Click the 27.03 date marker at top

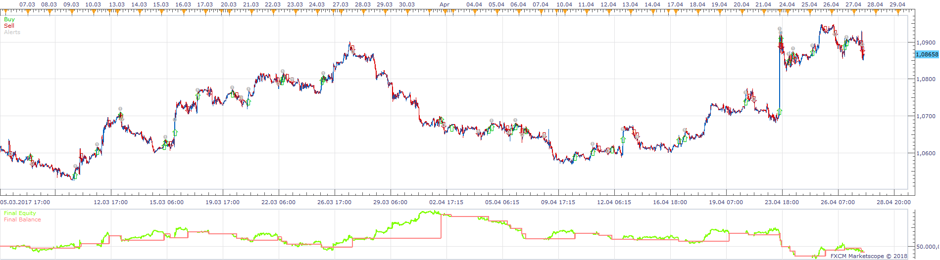click(x=341, y=4)
